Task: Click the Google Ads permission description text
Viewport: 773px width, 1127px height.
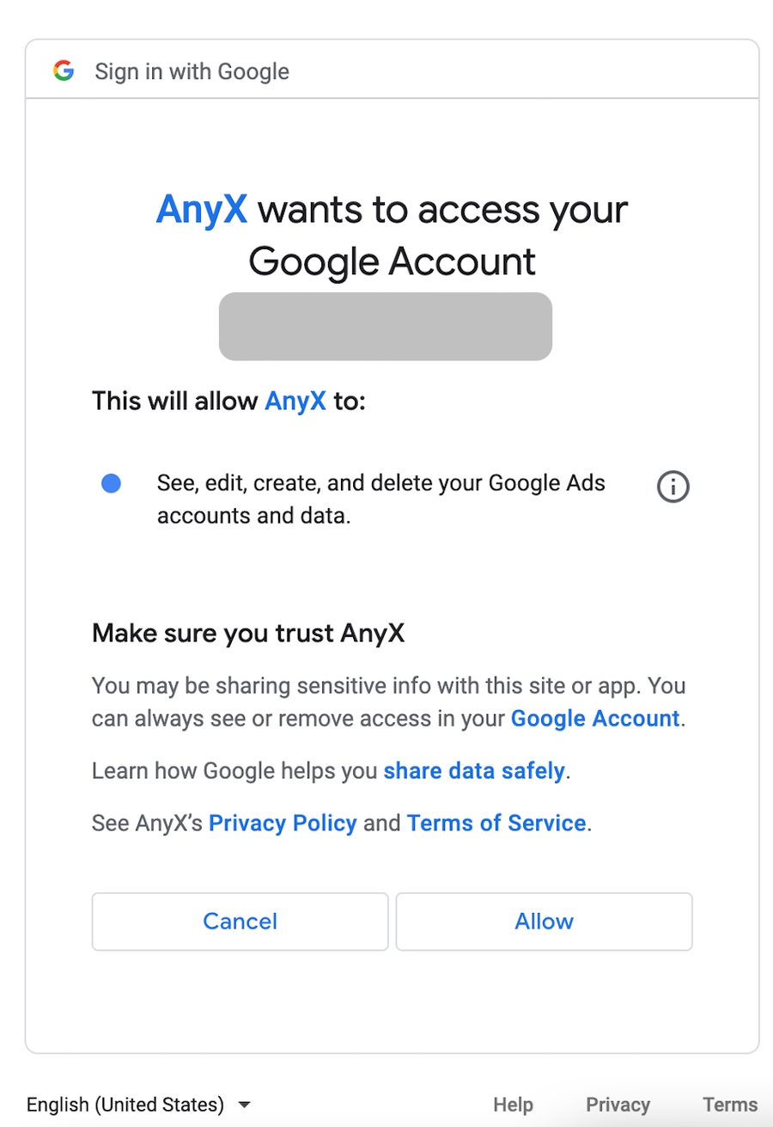Action: [380, 499]
